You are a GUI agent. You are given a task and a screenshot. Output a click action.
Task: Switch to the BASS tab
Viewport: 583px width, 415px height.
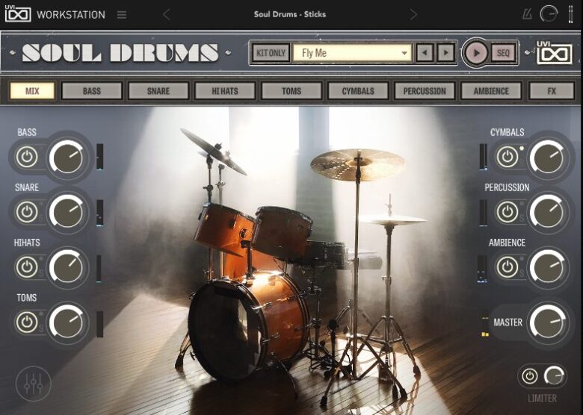click(92, 91)
